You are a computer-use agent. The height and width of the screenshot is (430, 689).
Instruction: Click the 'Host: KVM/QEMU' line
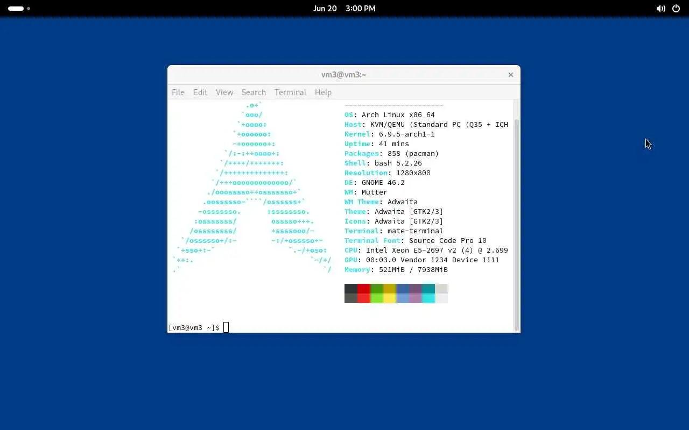[x=426, y=124]
